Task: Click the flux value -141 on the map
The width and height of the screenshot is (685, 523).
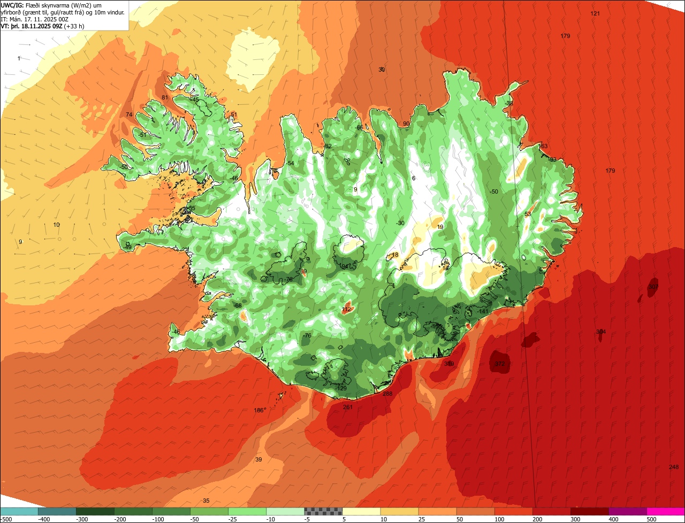Action: (x=483, y=311)
